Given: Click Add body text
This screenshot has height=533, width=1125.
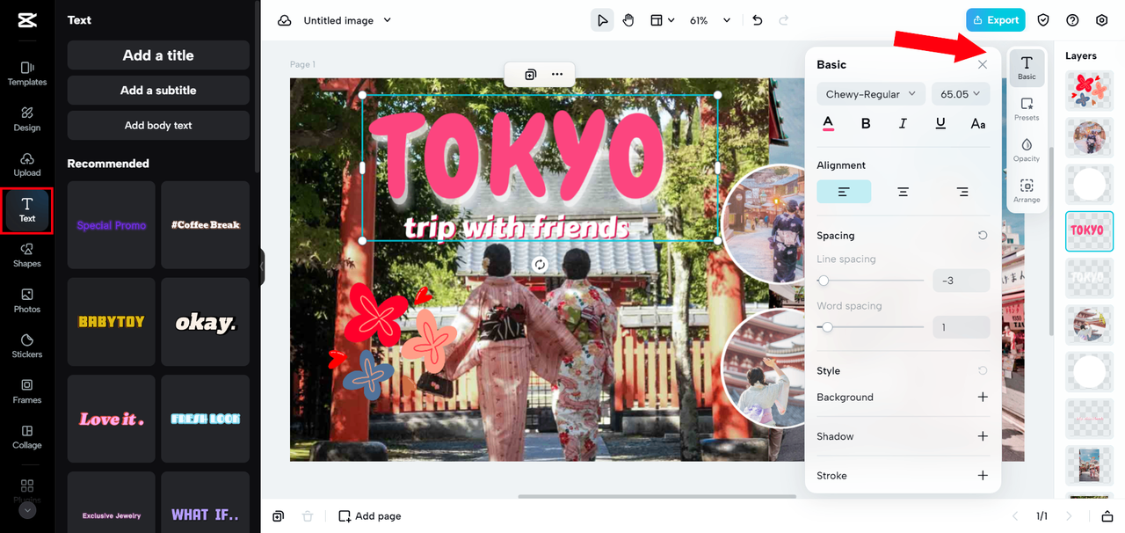Looking at the screenshot, I should pos(158,126).
